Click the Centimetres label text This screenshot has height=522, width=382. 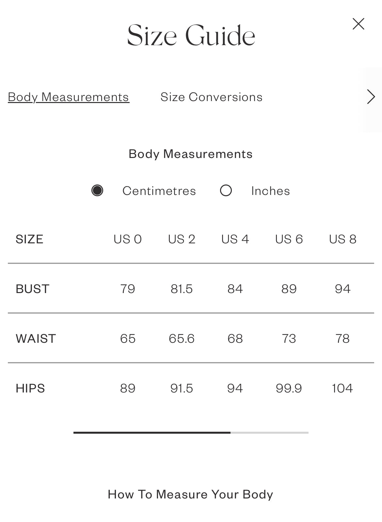pyautogui.click(x=159, y=191)
